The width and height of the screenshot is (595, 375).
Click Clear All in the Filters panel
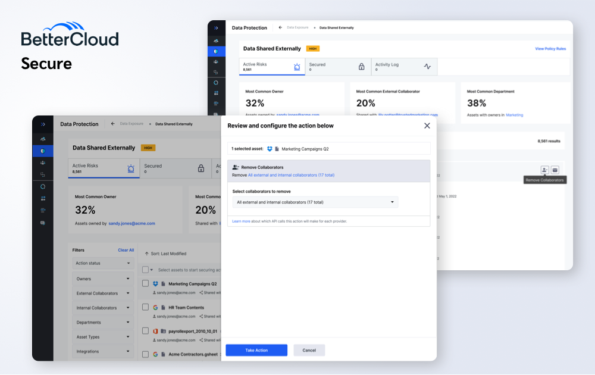coord(126,250)
